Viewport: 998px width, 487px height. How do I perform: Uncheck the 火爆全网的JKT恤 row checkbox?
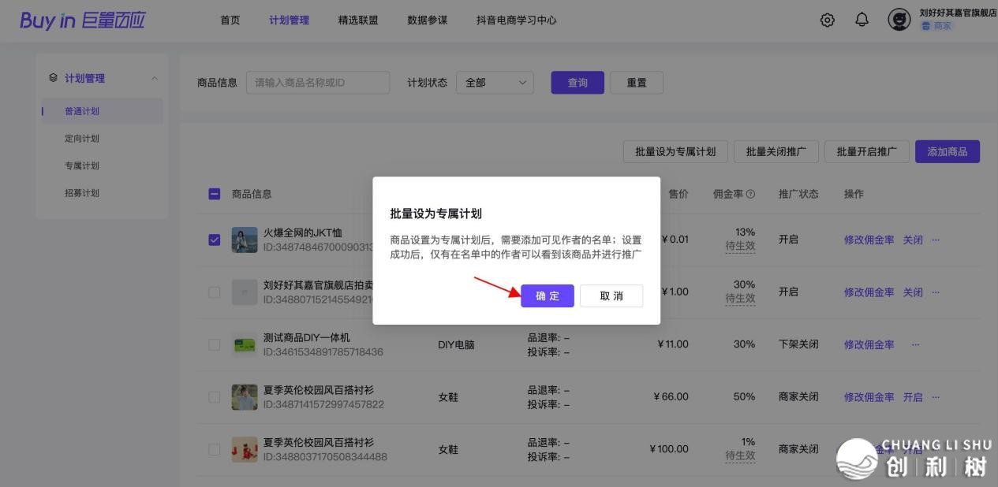215,240
